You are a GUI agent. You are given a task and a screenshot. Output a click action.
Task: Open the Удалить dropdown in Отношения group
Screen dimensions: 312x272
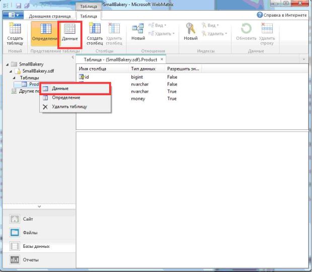click(162, 34)
